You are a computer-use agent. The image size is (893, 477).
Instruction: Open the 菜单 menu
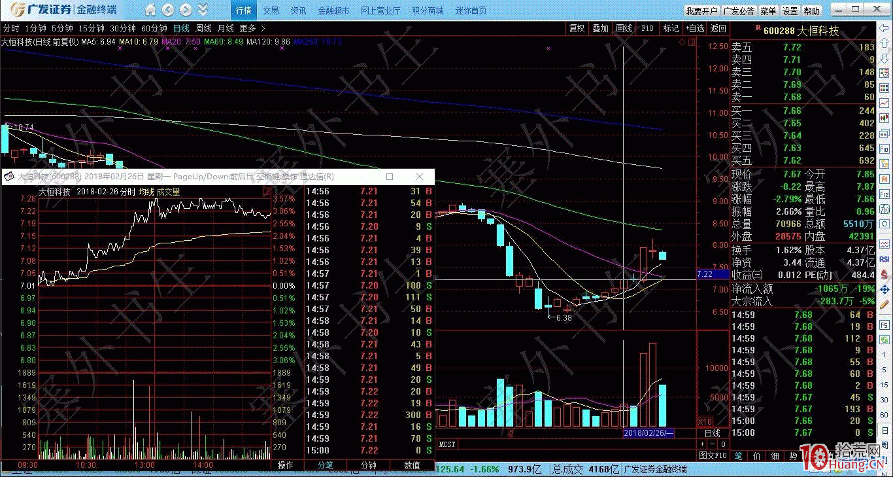click(768, 11)
